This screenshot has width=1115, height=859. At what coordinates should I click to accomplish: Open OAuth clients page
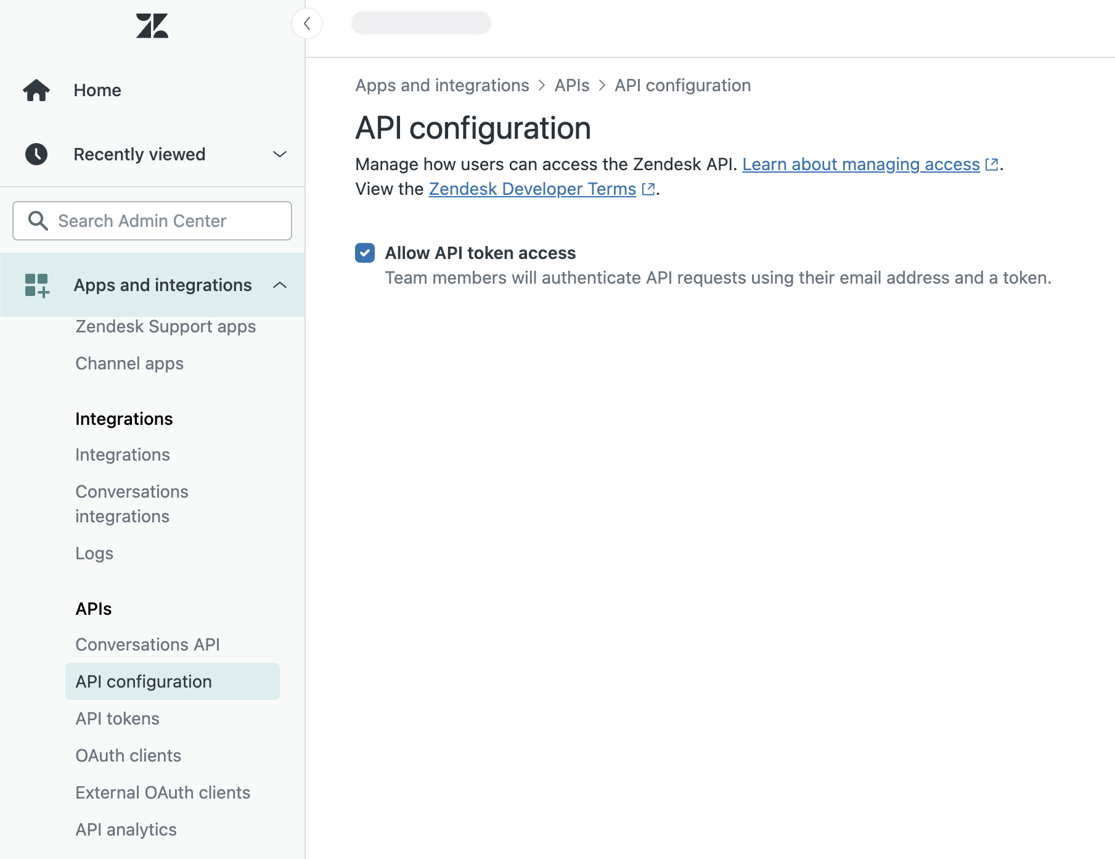128,755
